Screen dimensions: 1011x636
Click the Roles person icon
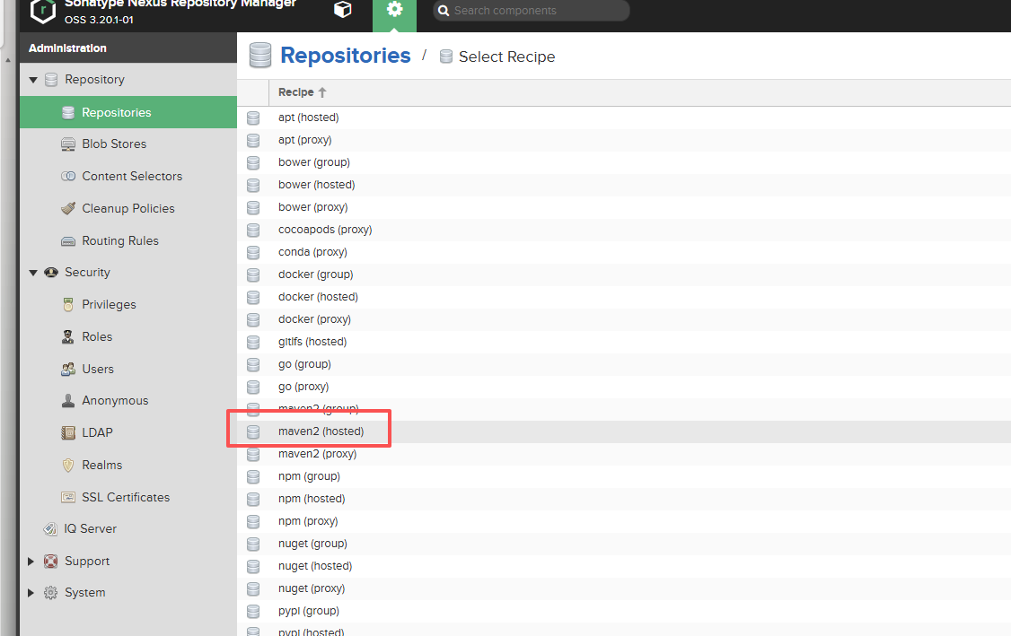(67, 337)
